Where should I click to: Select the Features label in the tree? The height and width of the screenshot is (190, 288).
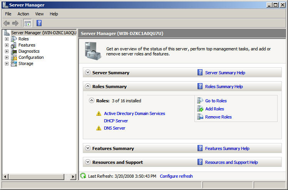coord(27,45)
